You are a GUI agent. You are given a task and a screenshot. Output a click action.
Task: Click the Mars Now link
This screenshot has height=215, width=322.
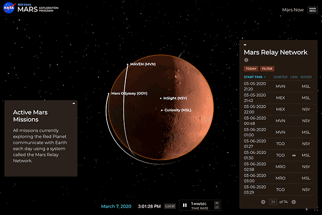292,10
